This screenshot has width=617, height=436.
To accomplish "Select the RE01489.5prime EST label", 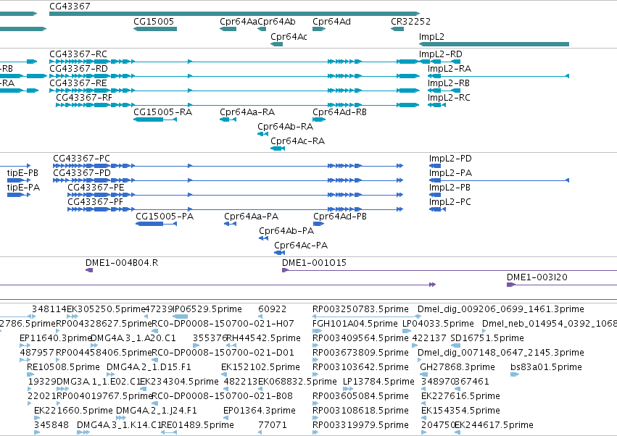I will coord(197,425).
